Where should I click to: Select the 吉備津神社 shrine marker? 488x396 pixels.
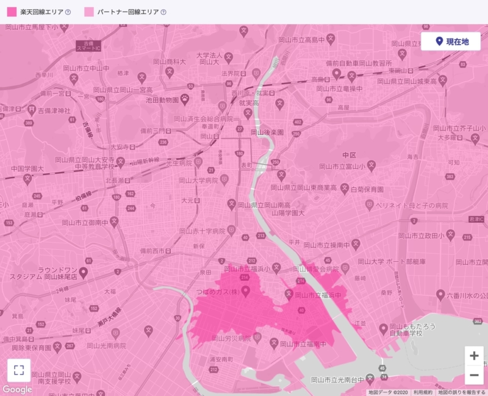(32, 109)
